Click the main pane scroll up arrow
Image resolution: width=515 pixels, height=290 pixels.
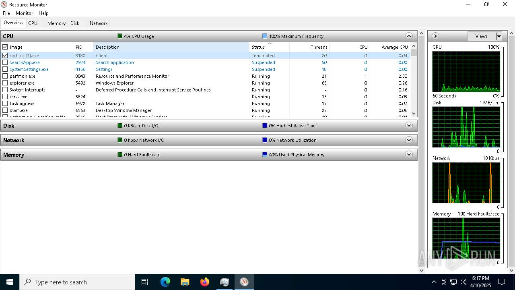pos(421,33)
